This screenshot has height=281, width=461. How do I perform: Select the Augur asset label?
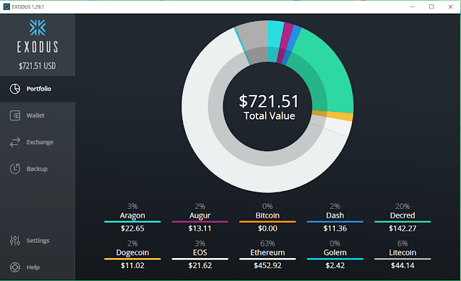tap(200, 215)
